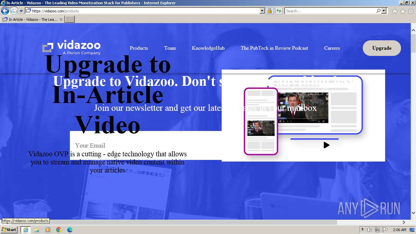This screenshot has width=416, height=234.
Task: Click the Vidazoo logo
Action: [71, 48]
